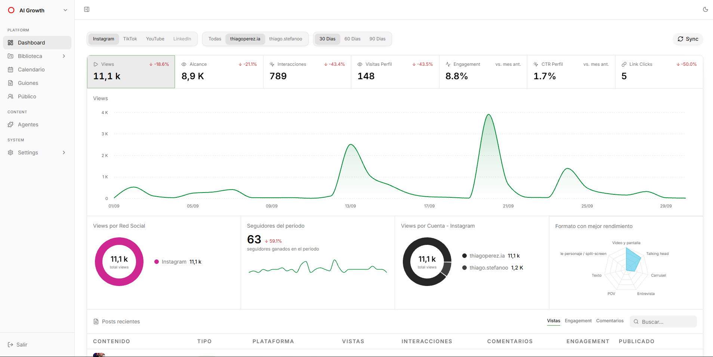Sort recent posts by Vistas
The image size is (713, 357).
(553, 321)
